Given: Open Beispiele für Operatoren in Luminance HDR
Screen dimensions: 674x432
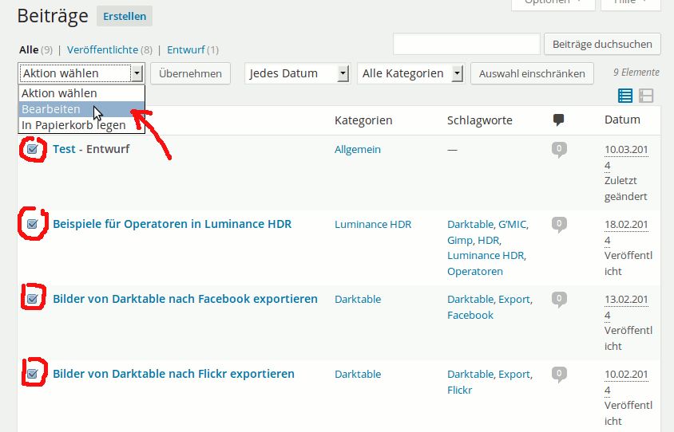Looking at the screenshot, I should [172, 224].
